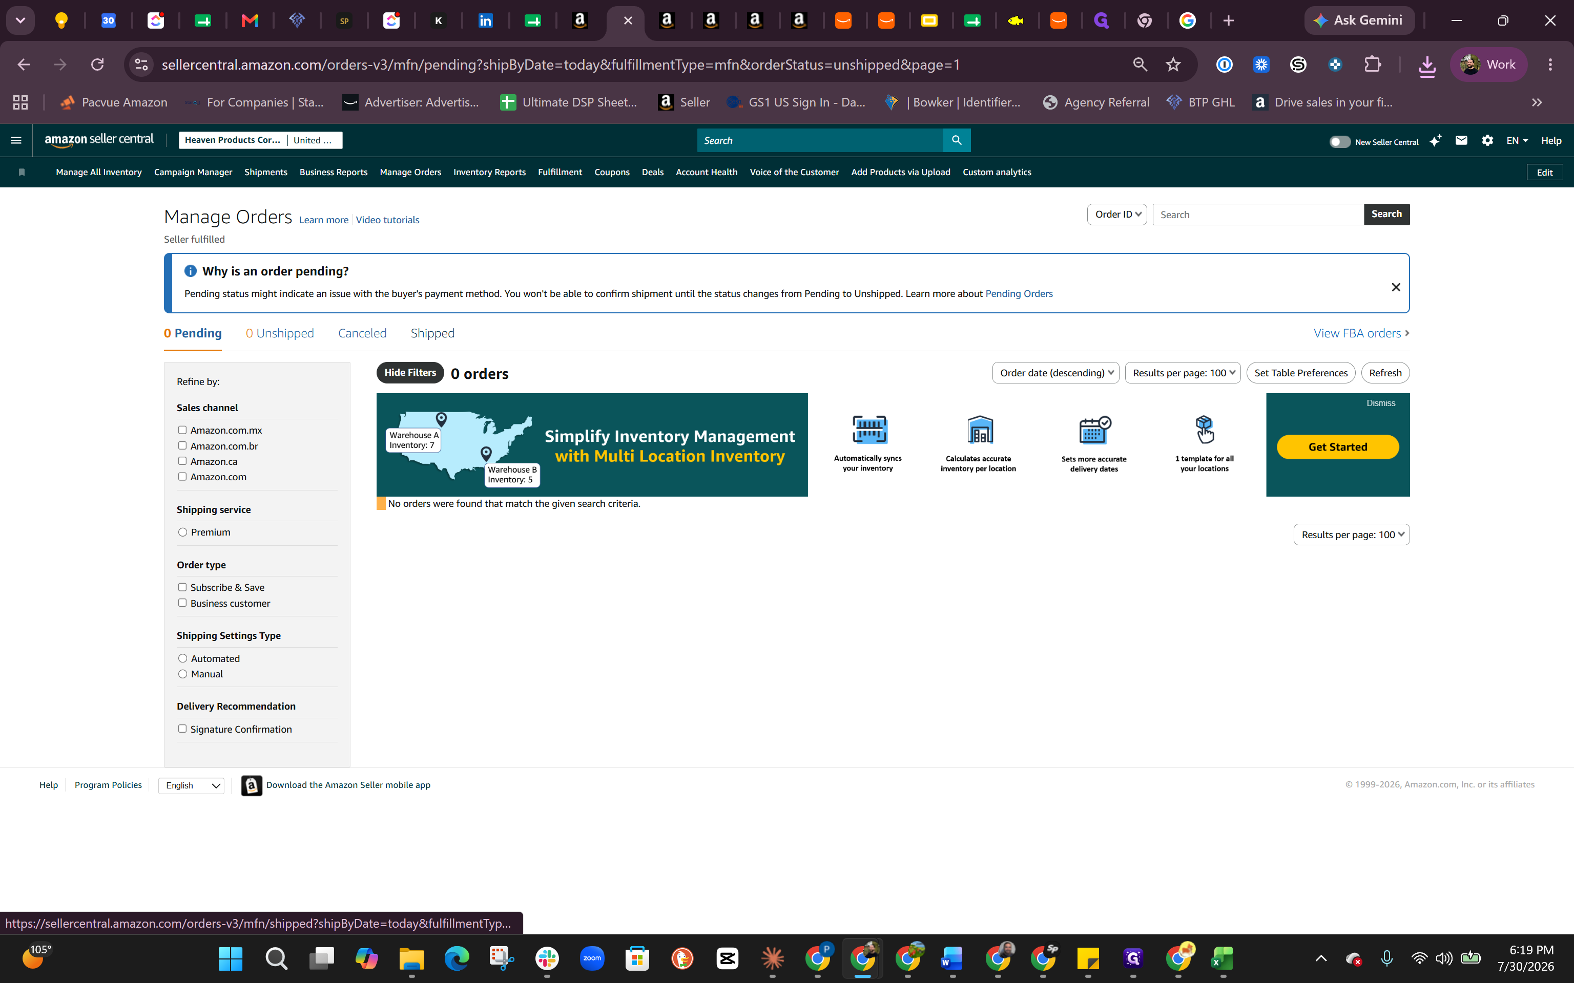Viewport: 1574px width, 983px height.
Task: Open Seller Central settings gear
Action: pos(1487,140)
